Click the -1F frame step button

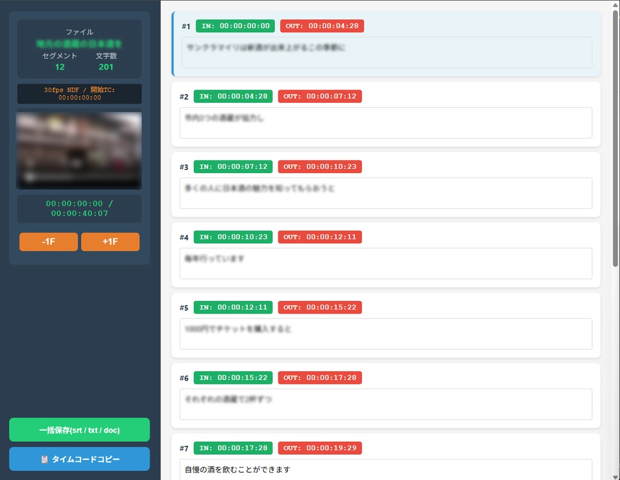coord(48,242)
